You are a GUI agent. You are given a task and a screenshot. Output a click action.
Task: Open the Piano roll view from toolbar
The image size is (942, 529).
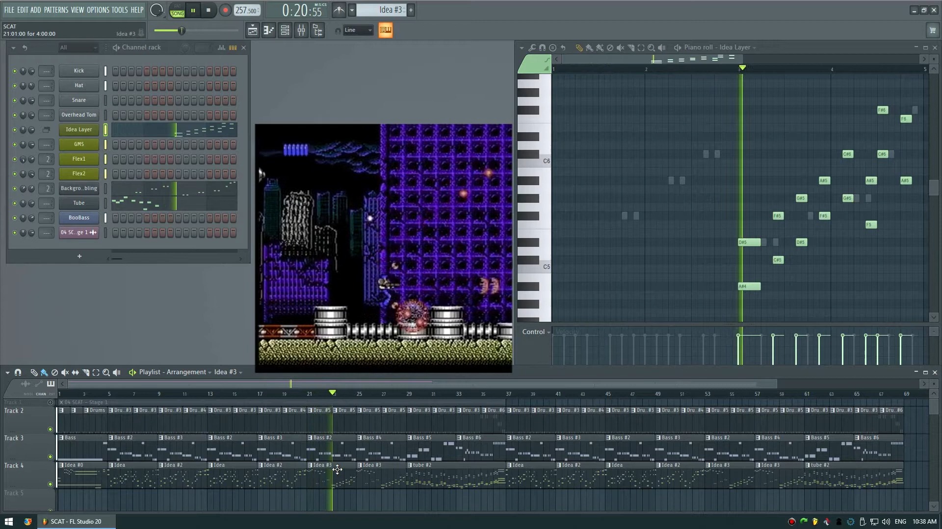pyautogui.click(x=269, y=30)
